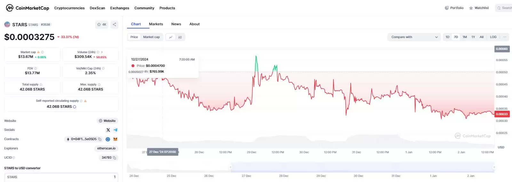Toggle the LOG scale on chart
Image resolution: width=512 pixels, height=182 pixels.
pyautogui.click(x=493, y=37)
